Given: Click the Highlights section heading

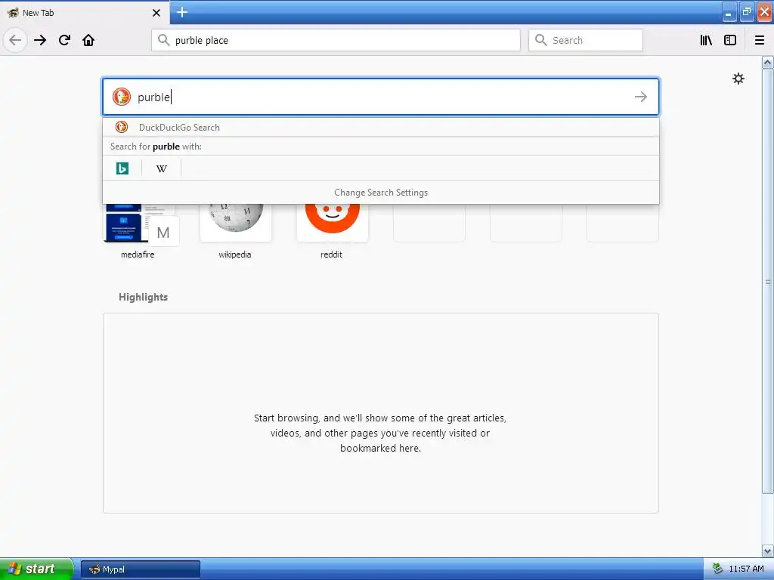Looking at the screenshot, I should (x=143, y=297).
